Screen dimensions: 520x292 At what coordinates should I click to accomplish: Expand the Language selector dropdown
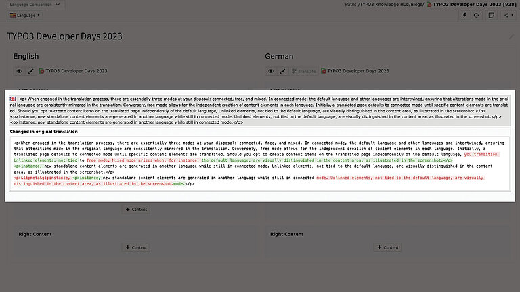(25, 14)
